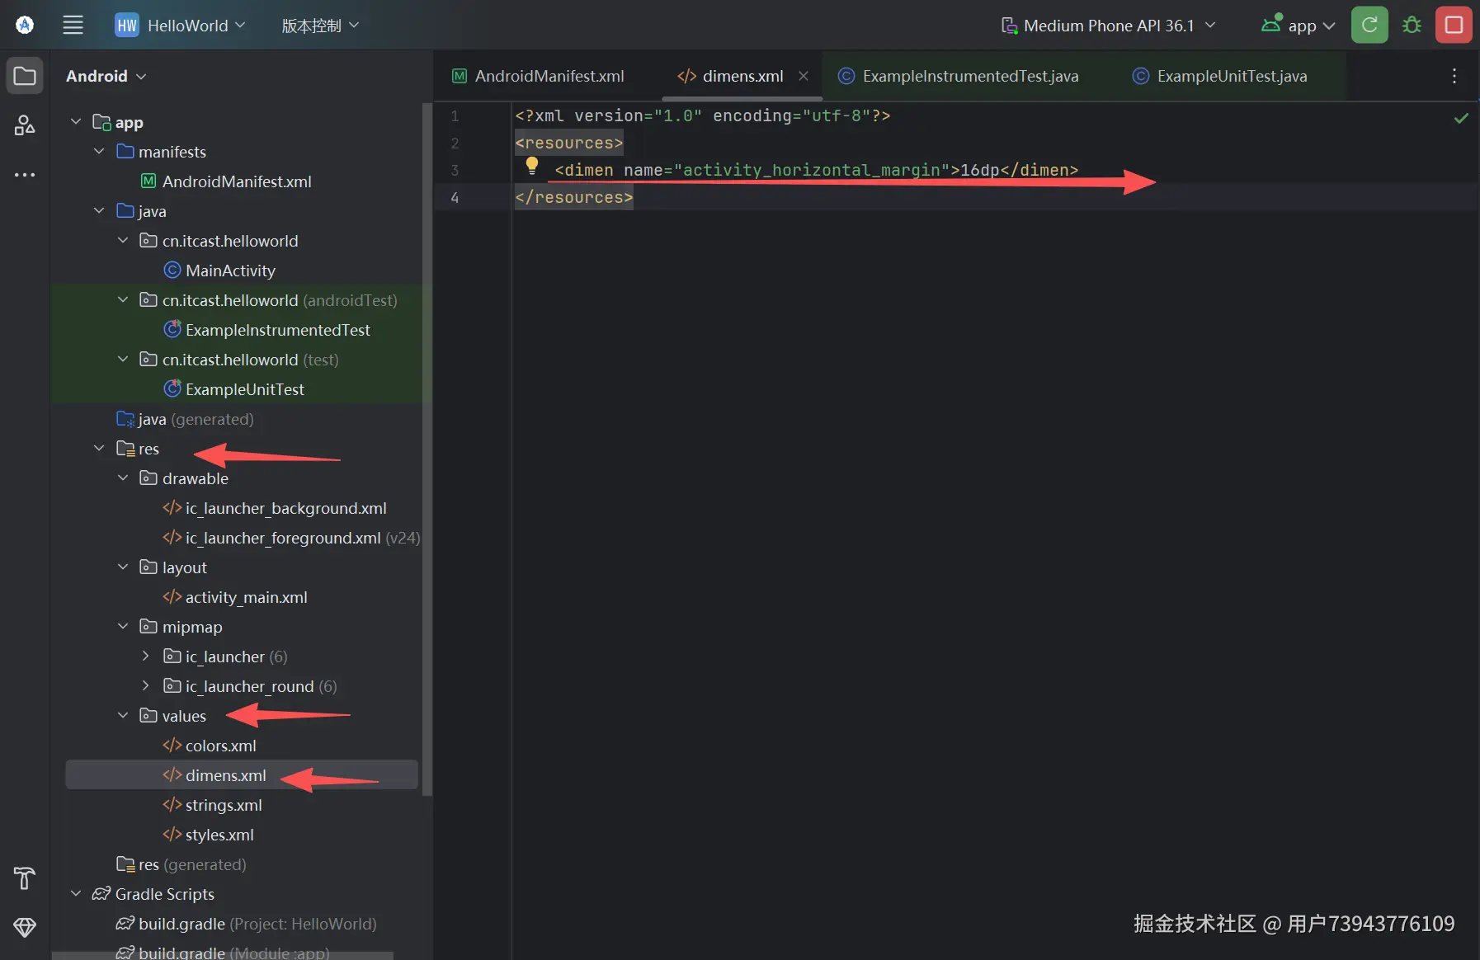Screen dimensions: 1480x960
Task: Open the Android project view dropdown
Action: (106, 76)
